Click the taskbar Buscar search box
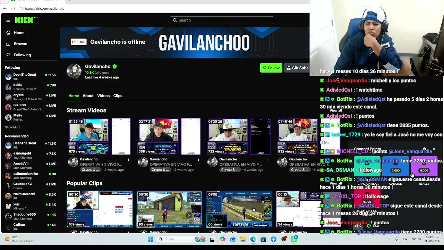 click(181, 239)
